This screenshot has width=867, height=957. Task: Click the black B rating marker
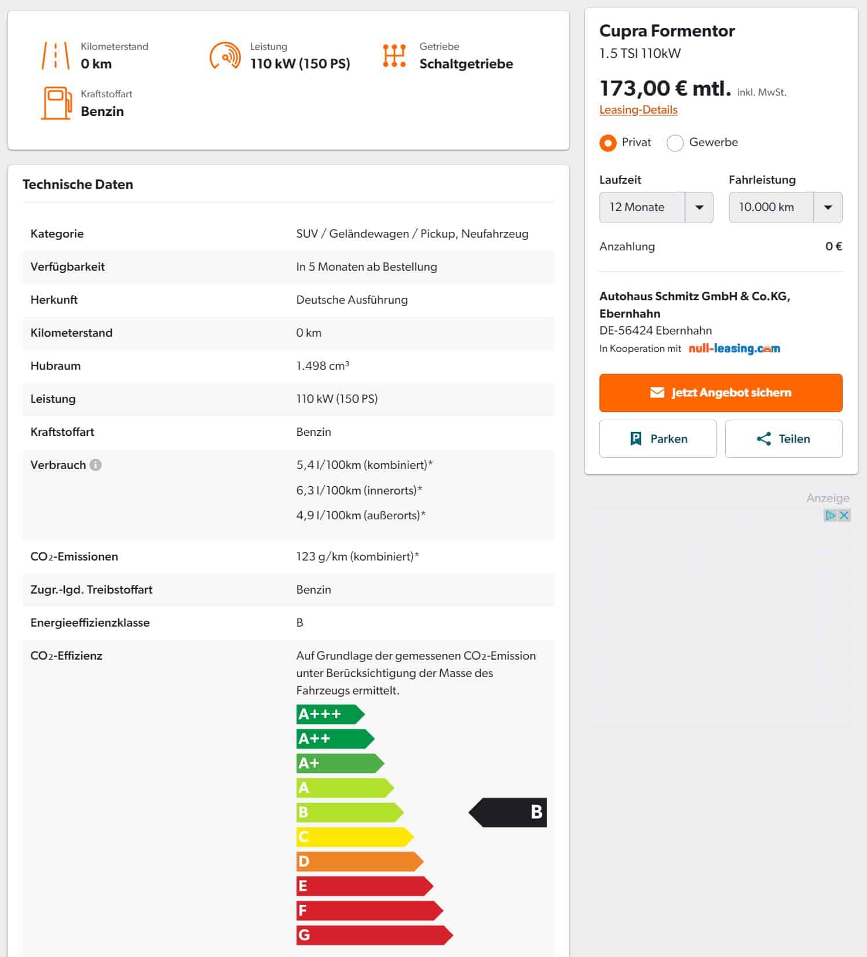tap(507, 812)
